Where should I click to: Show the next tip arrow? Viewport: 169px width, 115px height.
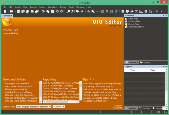coord(93,79)
